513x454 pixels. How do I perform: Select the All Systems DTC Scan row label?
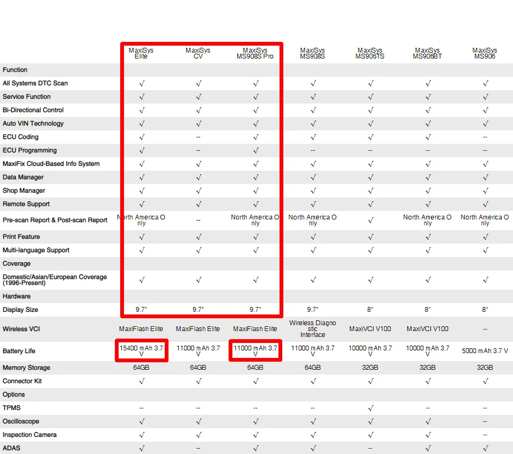35,83
